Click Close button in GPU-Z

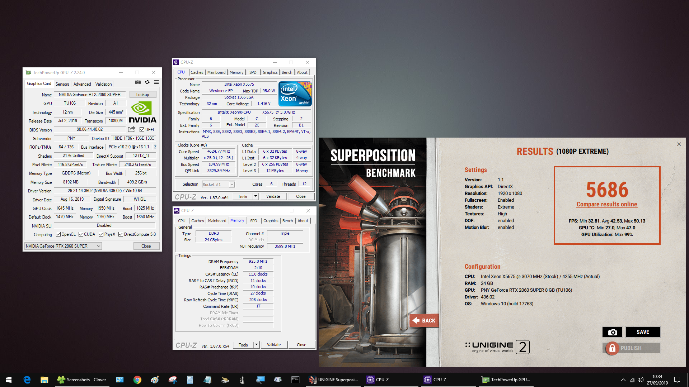146,246
